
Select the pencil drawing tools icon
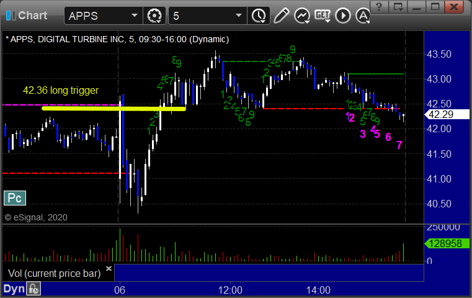[281, 16]
